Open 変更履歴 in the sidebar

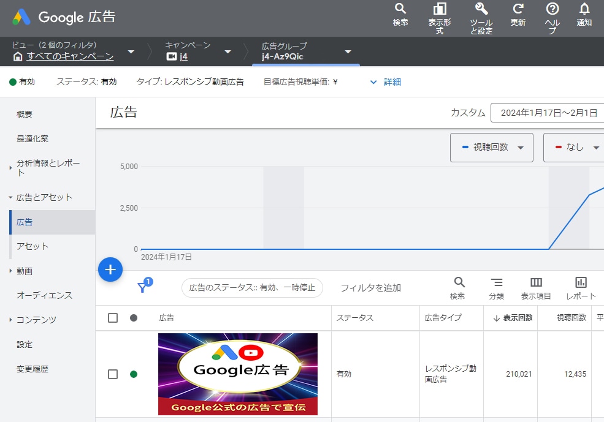pyautogui.click(x=32, y=369)
